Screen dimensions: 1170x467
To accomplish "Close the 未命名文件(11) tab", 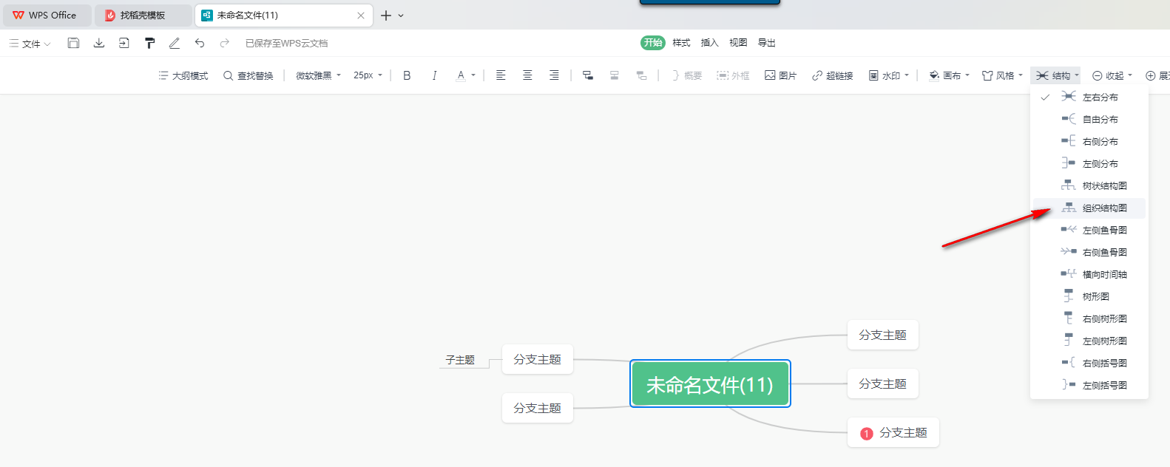I will 361,15.
